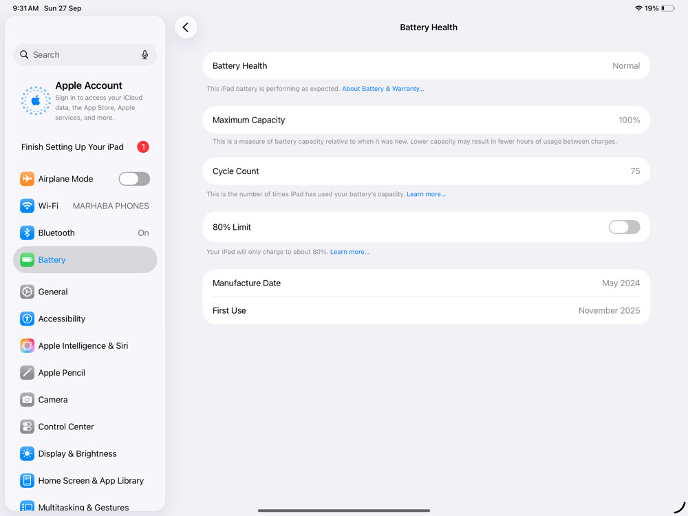Tap the MARHABA PHONES network name
The width and height of the screenshot is (688, 516).
tap(111, 206)
